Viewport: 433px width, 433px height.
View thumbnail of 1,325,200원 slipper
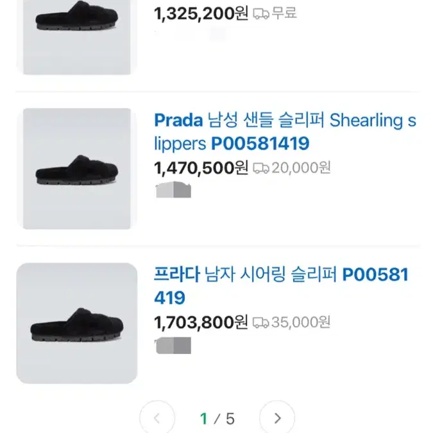(77, 37)
